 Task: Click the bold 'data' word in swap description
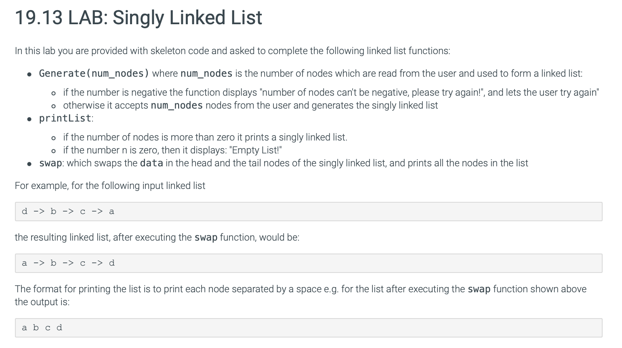tap(151, 163)
